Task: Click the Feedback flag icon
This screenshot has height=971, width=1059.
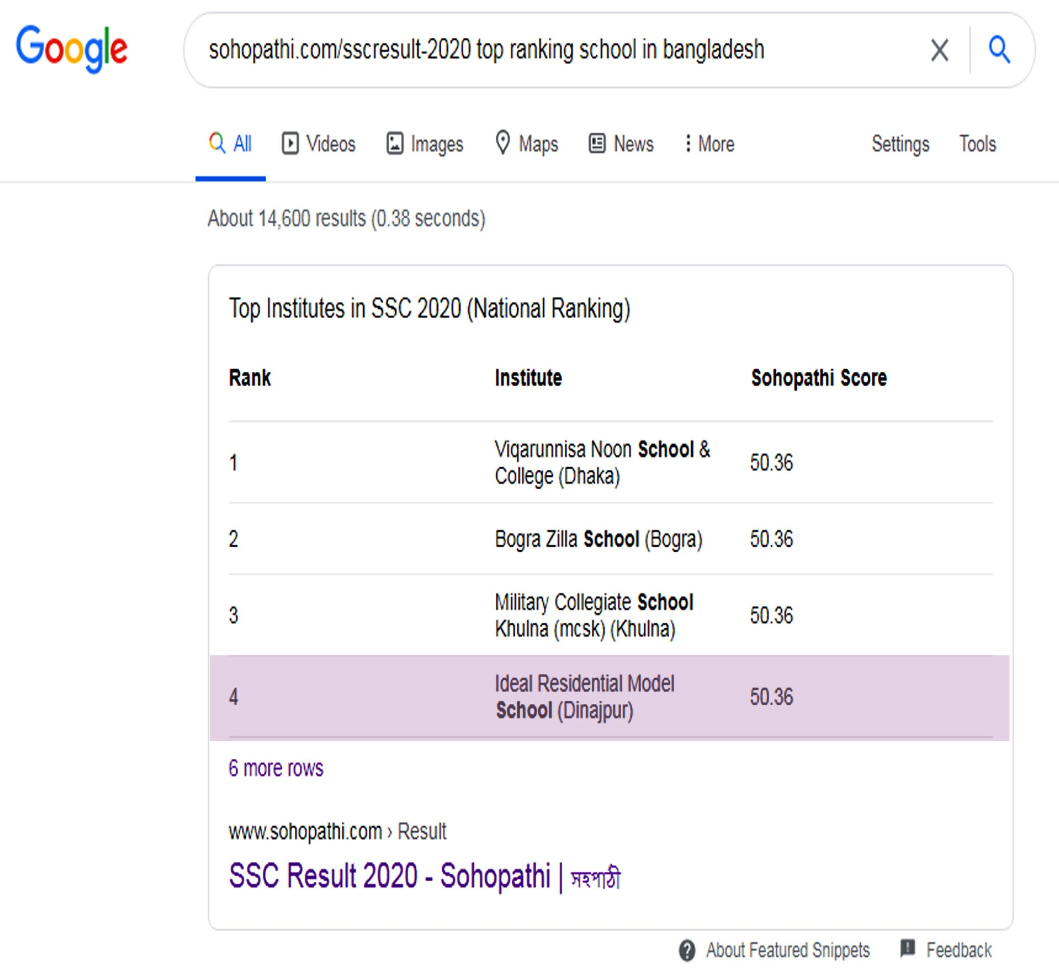Action: (907, 949)
